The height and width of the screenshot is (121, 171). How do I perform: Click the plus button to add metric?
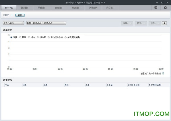pos(164,23)
